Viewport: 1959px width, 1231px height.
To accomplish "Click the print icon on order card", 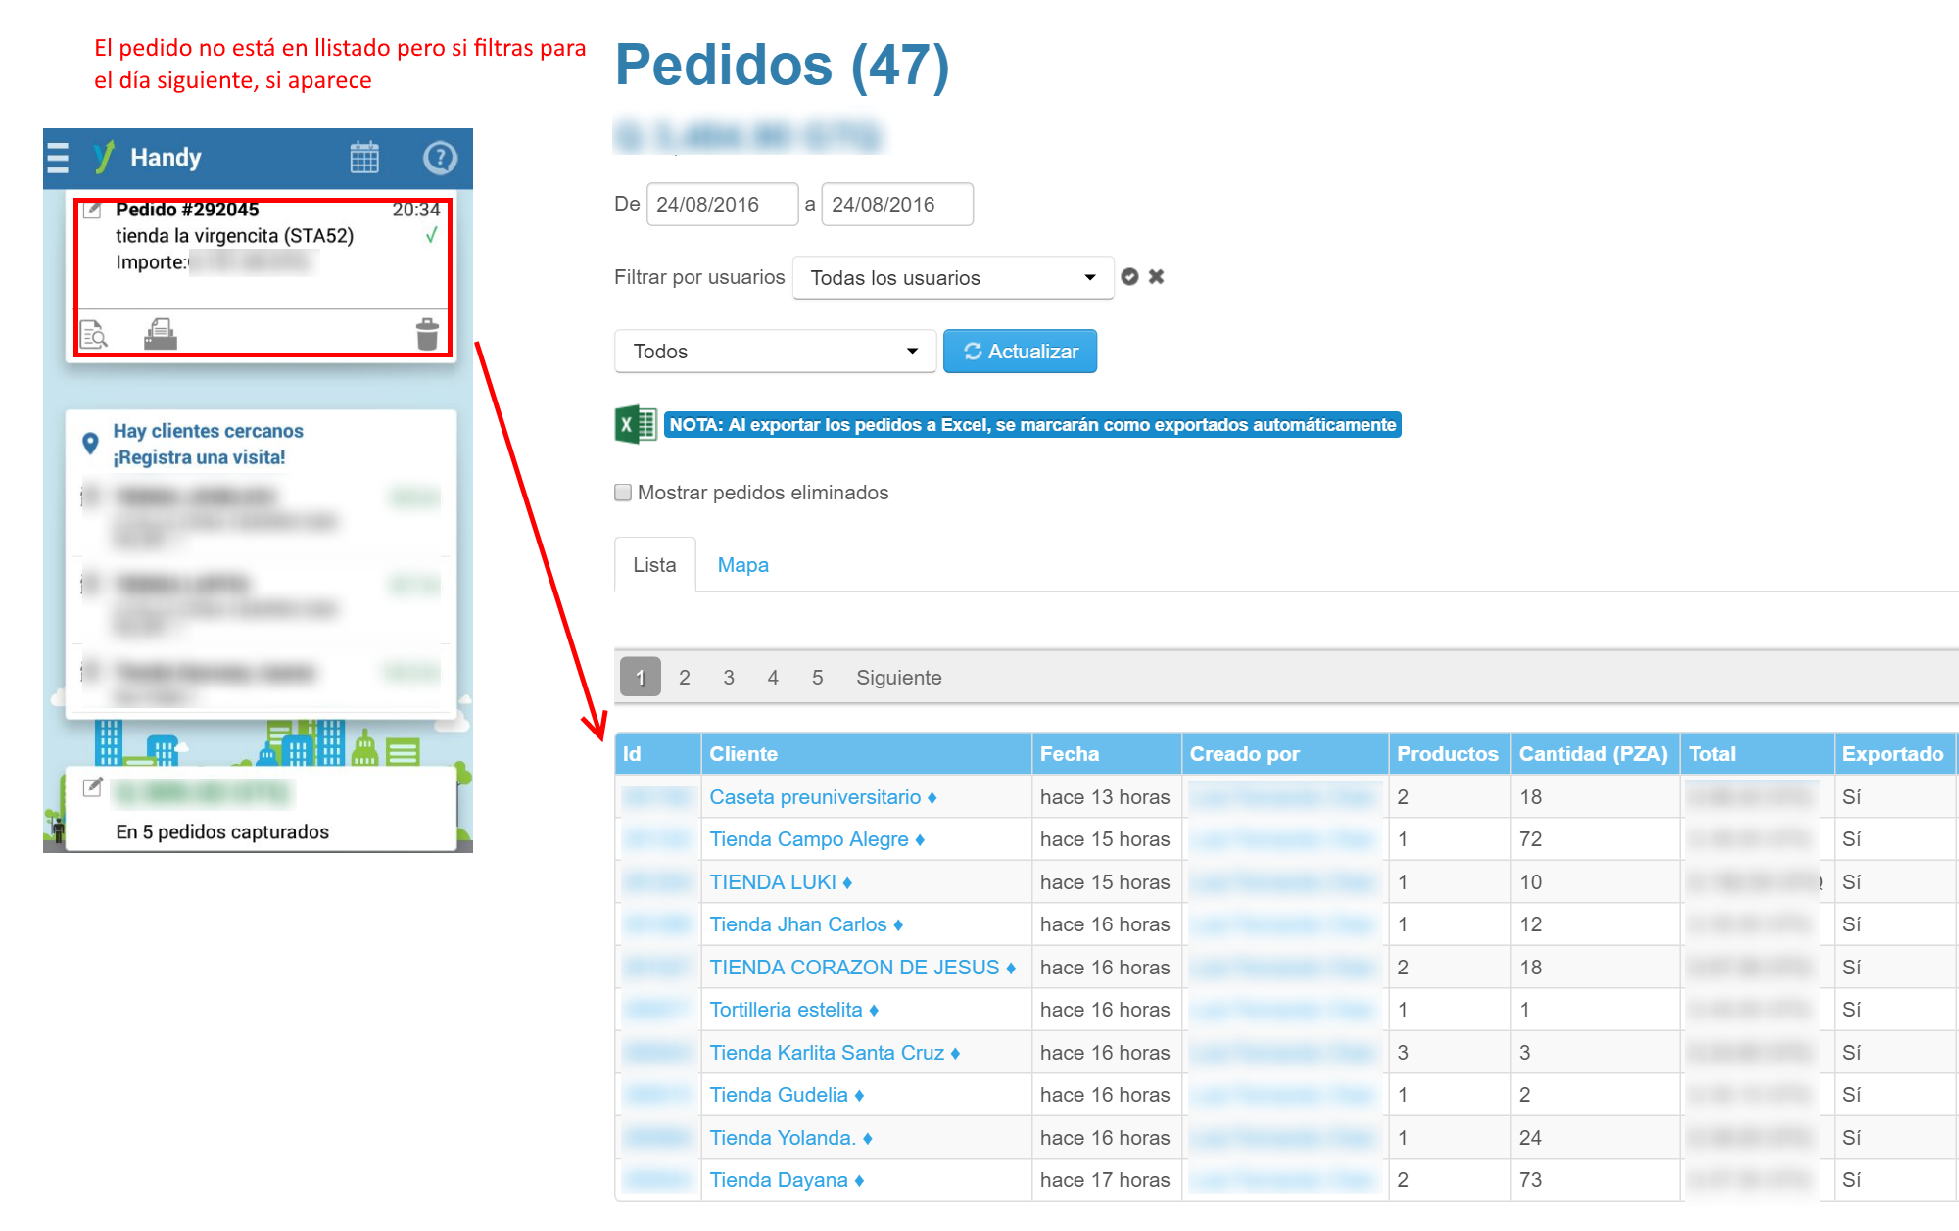I will point(161,334).
